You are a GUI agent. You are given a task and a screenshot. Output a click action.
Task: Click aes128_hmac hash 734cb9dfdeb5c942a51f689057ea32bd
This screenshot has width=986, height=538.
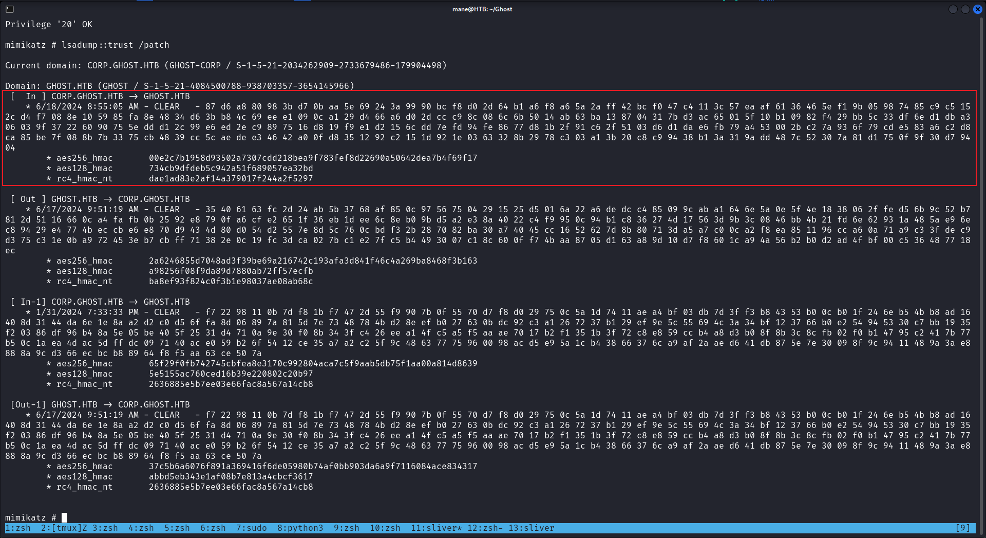[x=231, y=168]
